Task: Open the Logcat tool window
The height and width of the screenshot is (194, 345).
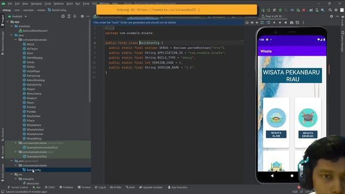Action: tap(100, 188)
